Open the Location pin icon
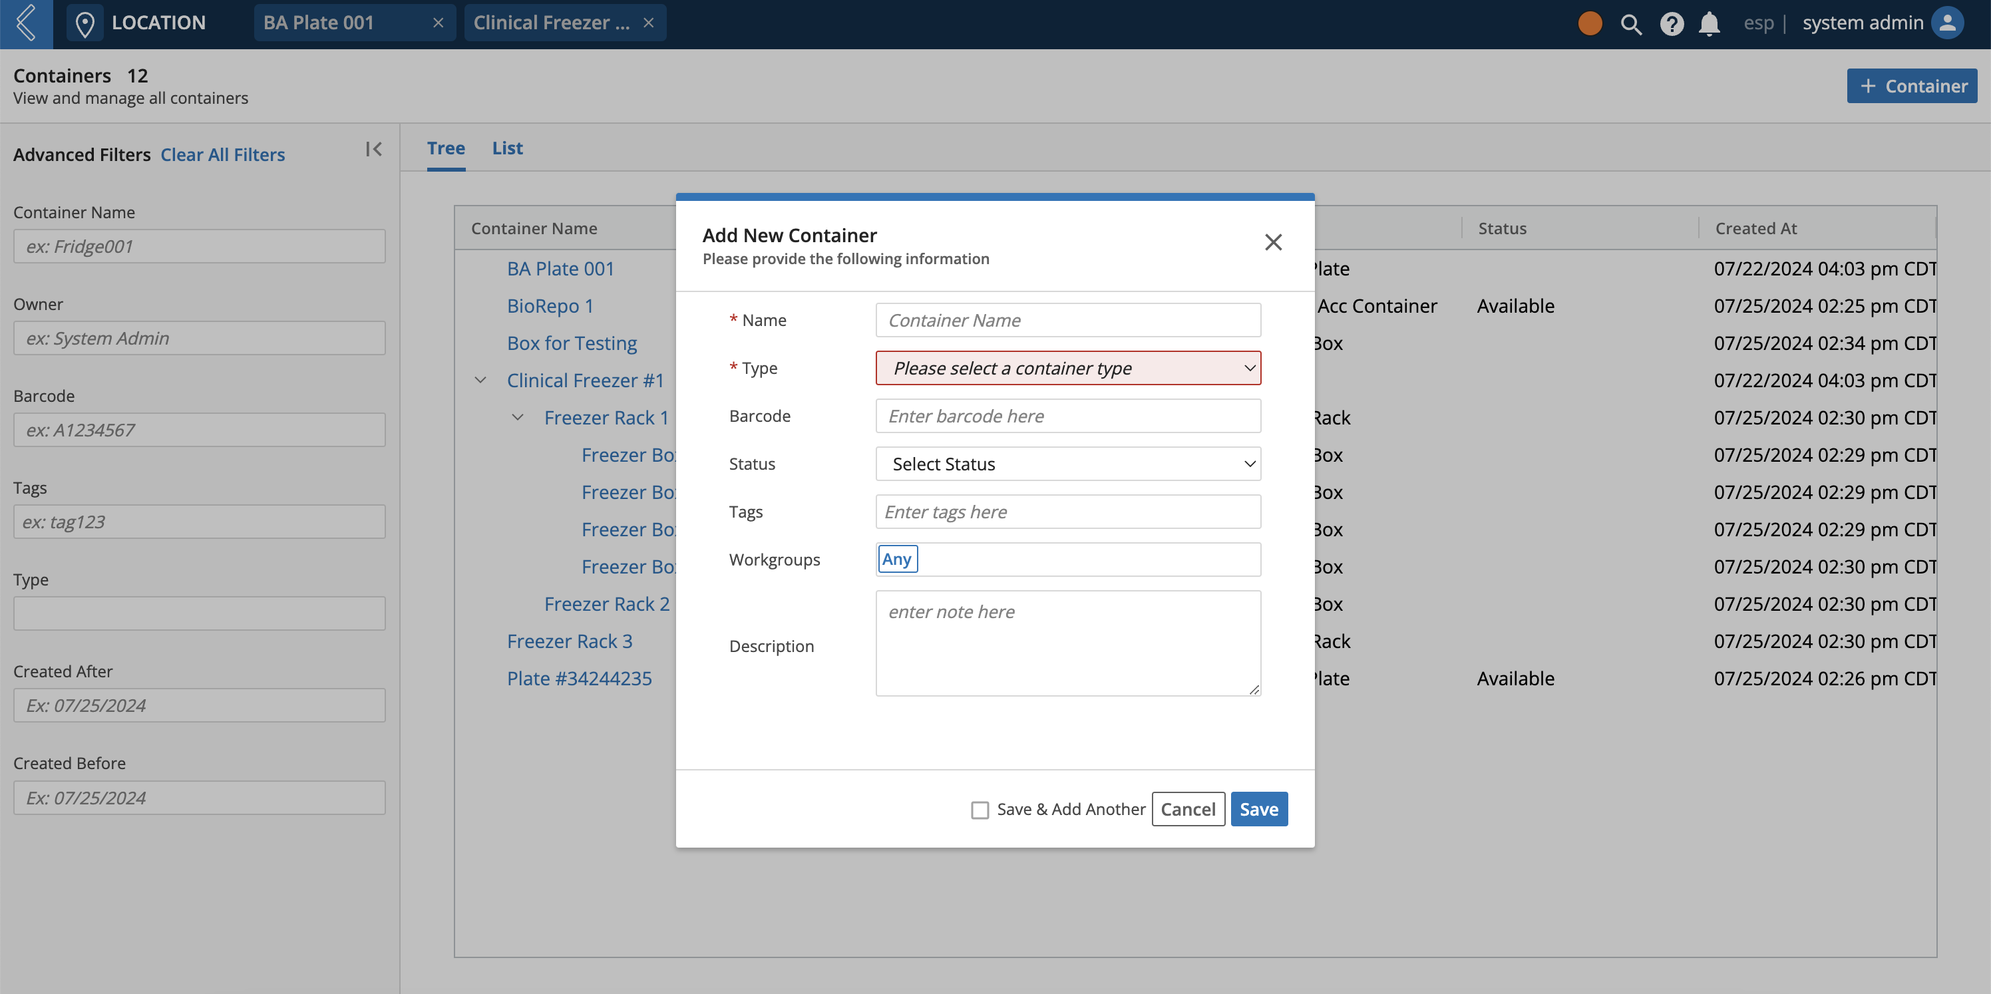The width and height of the screenshot is (1991, 994). coord(85,24)
